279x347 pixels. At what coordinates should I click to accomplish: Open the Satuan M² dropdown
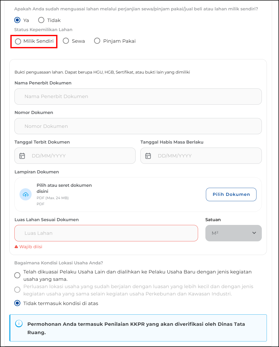(233, 233)
